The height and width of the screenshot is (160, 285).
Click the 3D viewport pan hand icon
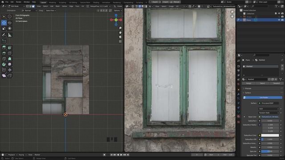coord(120,32)
